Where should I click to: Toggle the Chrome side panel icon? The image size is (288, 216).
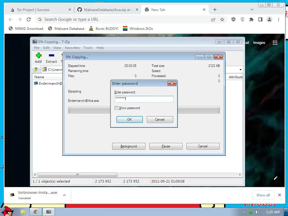[260, 19]
